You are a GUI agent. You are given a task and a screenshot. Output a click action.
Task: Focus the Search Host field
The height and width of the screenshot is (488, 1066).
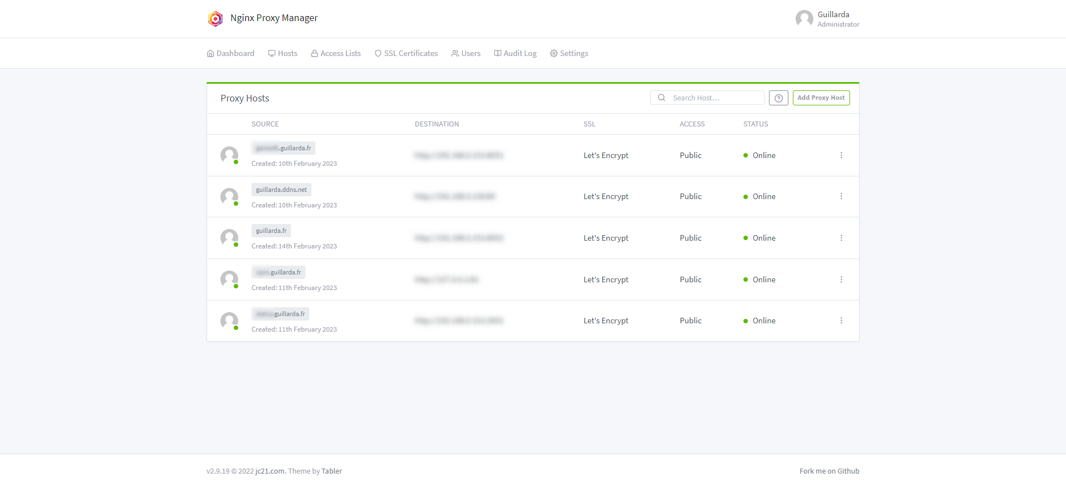point(707,98)
